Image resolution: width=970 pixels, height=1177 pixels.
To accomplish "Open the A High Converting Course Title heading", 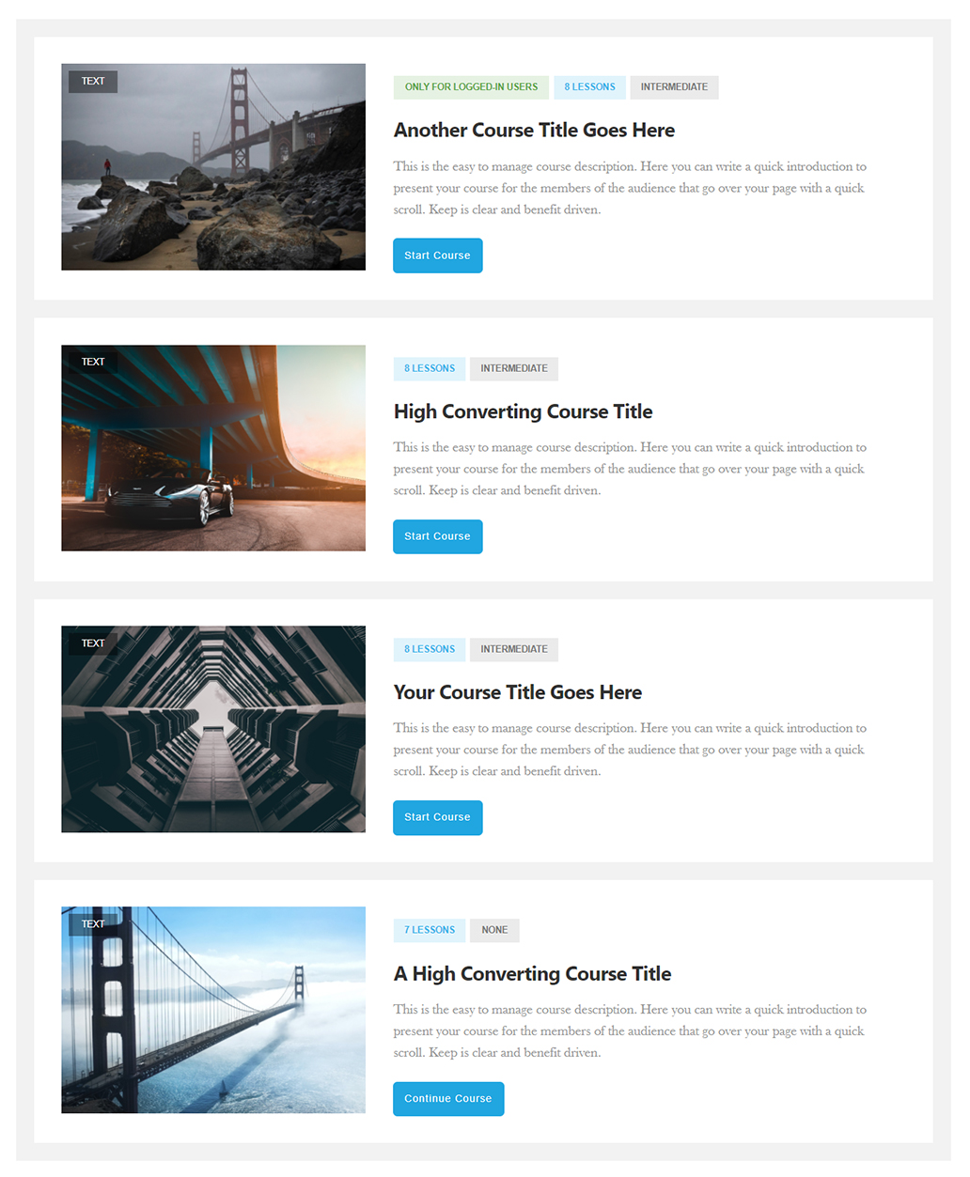I will (532, 973).
